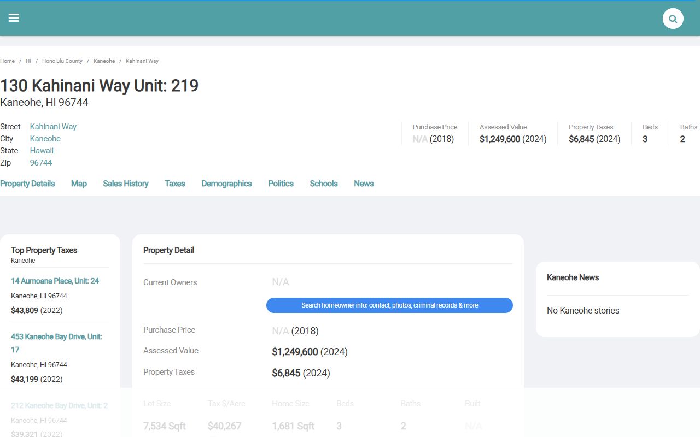Open 14 Aumoana Place, Unit: 24 listing
The height and width of the screenshot is (437, 700).
coord(55,281)
